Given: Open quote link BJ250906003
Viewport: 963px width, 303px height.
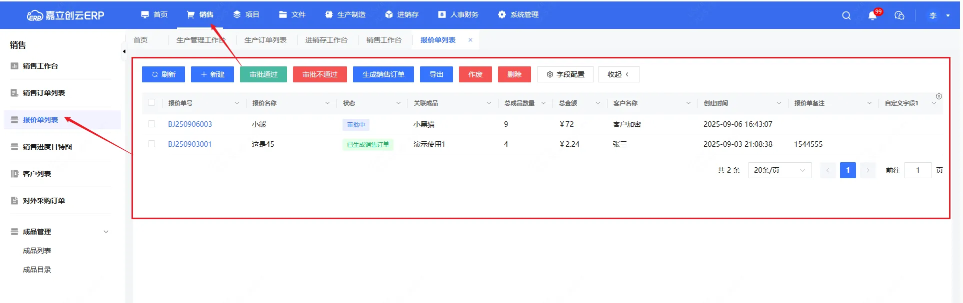Looking at the screenshot, I should tap(190, 124).
